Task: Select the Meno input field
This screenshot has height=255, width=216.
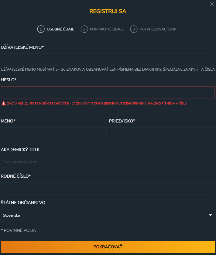Action: click(54, 133)
